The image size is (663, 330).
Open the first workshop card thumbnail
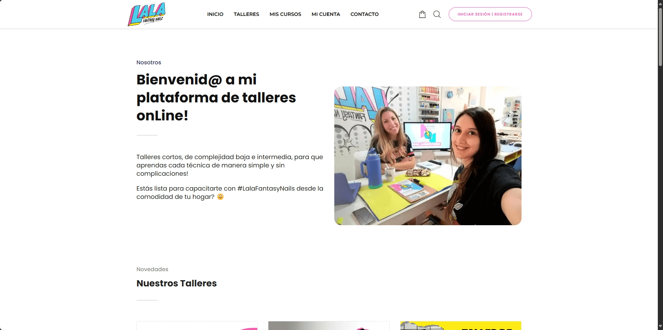click(x=197, y=326)
